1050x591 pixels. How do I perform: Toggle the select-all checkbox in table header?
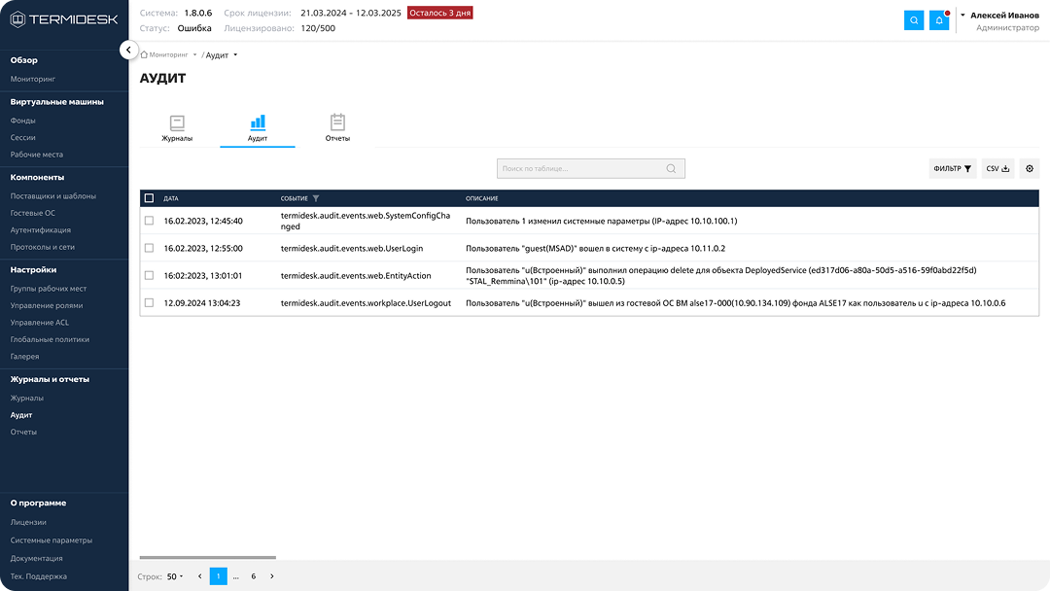149,198
